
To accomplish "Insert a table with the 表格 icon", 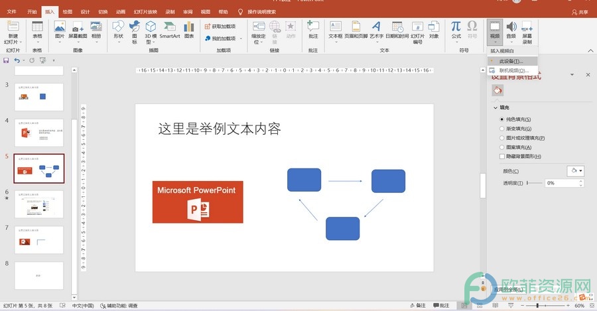I will (x=37, y=27).
